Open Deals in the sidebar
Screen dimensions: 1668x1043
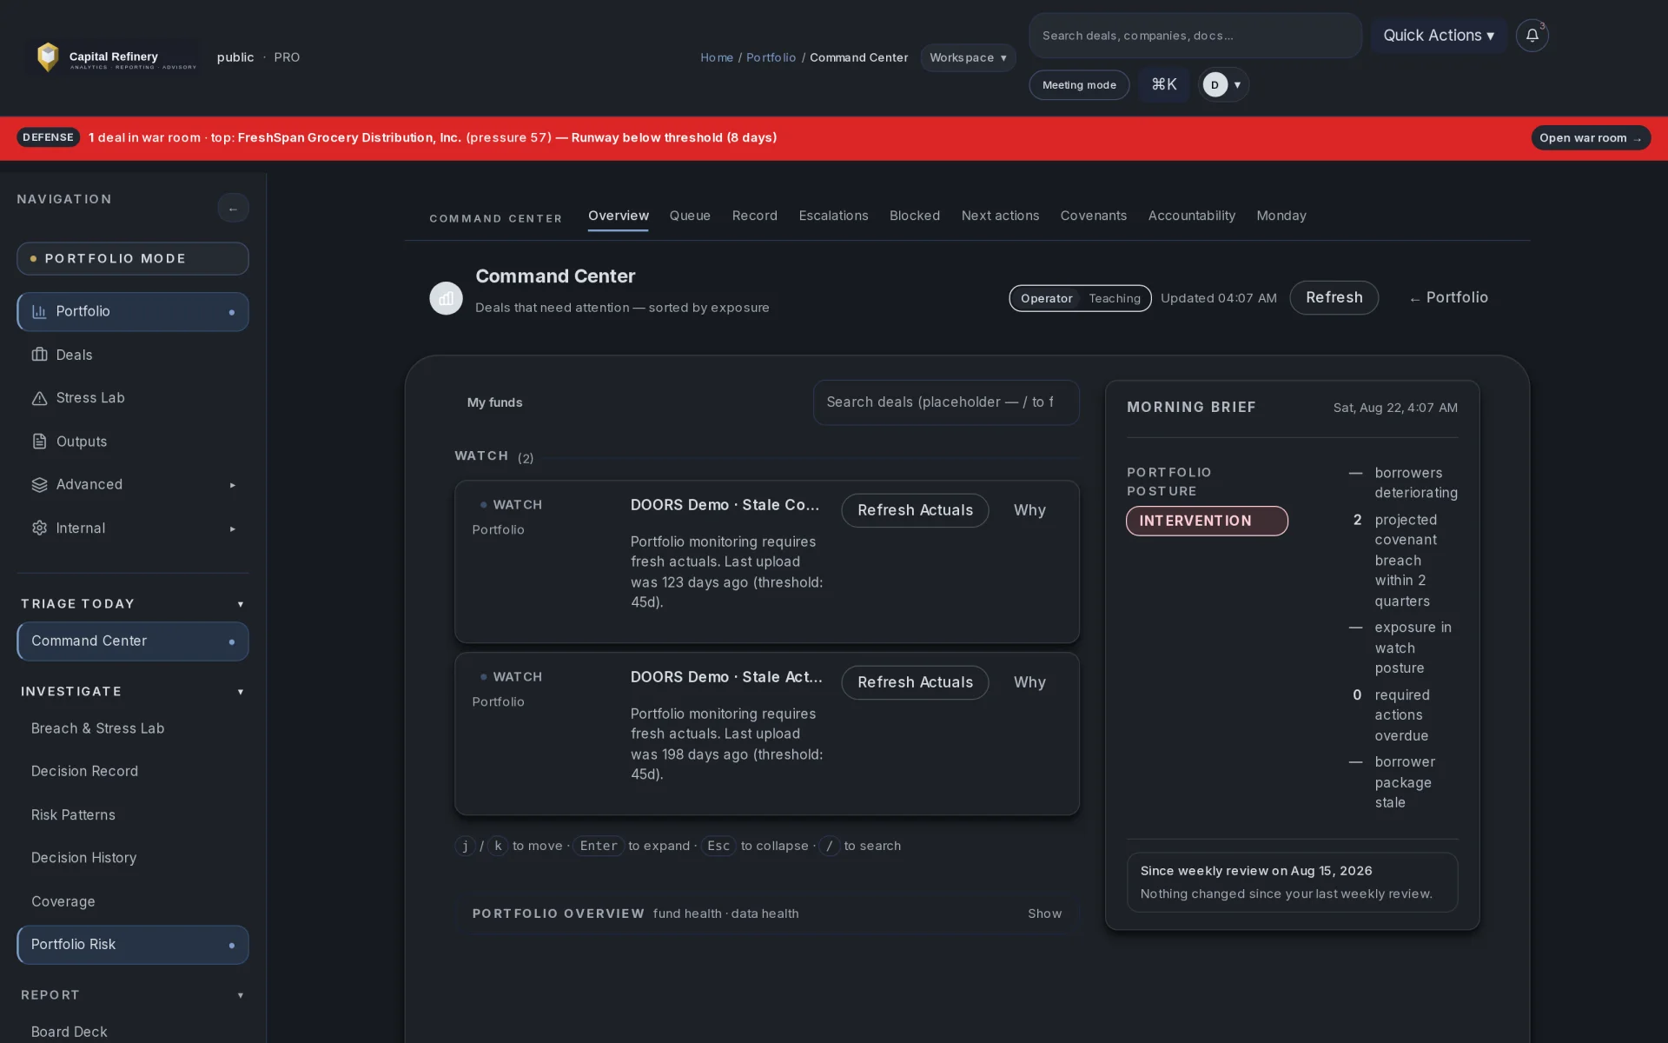(x=133, y=355)
